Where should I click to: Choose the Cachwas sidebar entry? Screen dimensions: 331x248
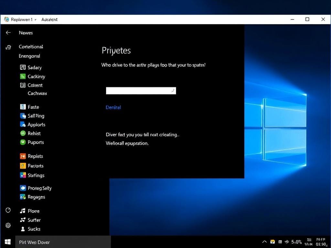click(37, 93)
